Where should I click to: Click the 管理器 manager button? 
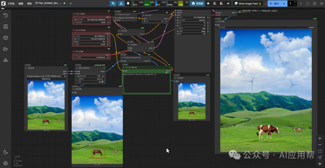(197, 4)
